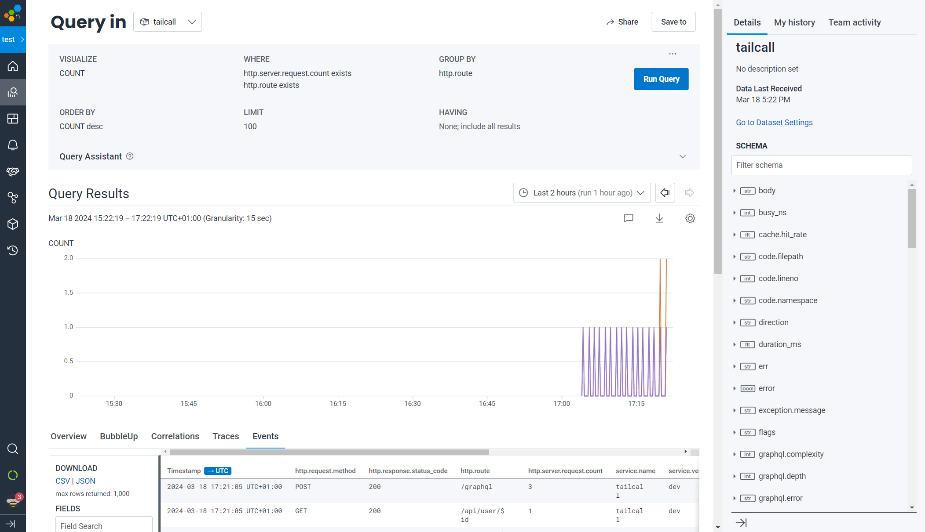Toggle the UTC timestamp display
This screenshot has height=532, width=925.
[218, 470]
